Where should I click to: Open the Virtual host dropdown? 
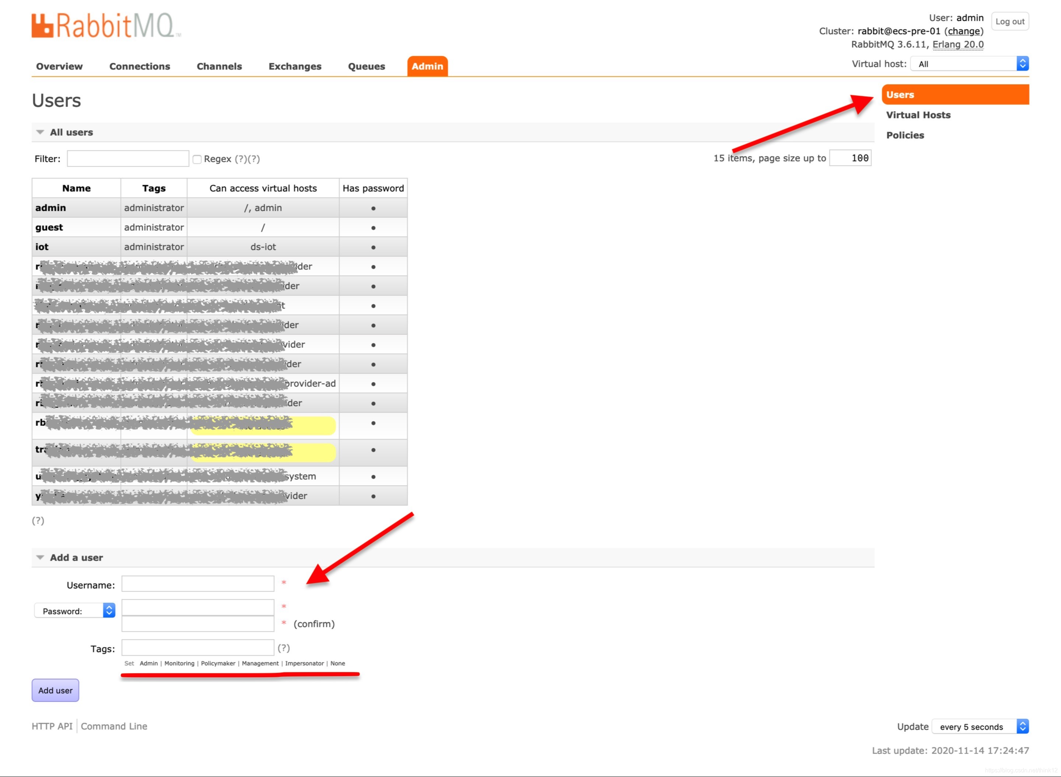click(969, 64)
